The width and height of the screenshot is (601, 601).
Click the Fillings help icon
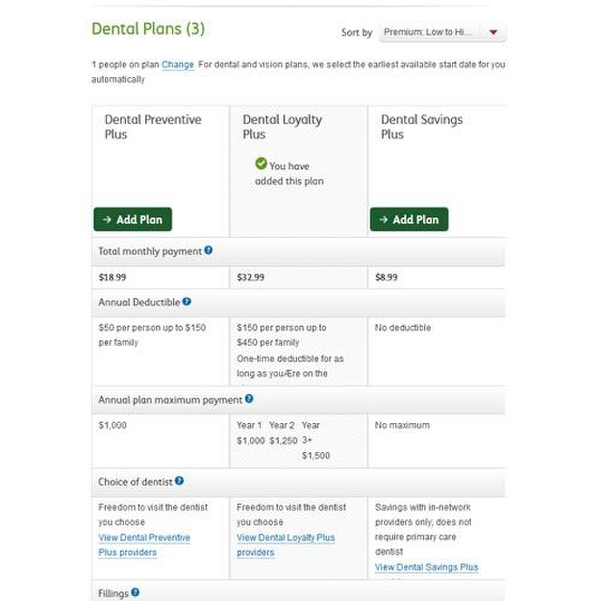click(x=135, y=593)
